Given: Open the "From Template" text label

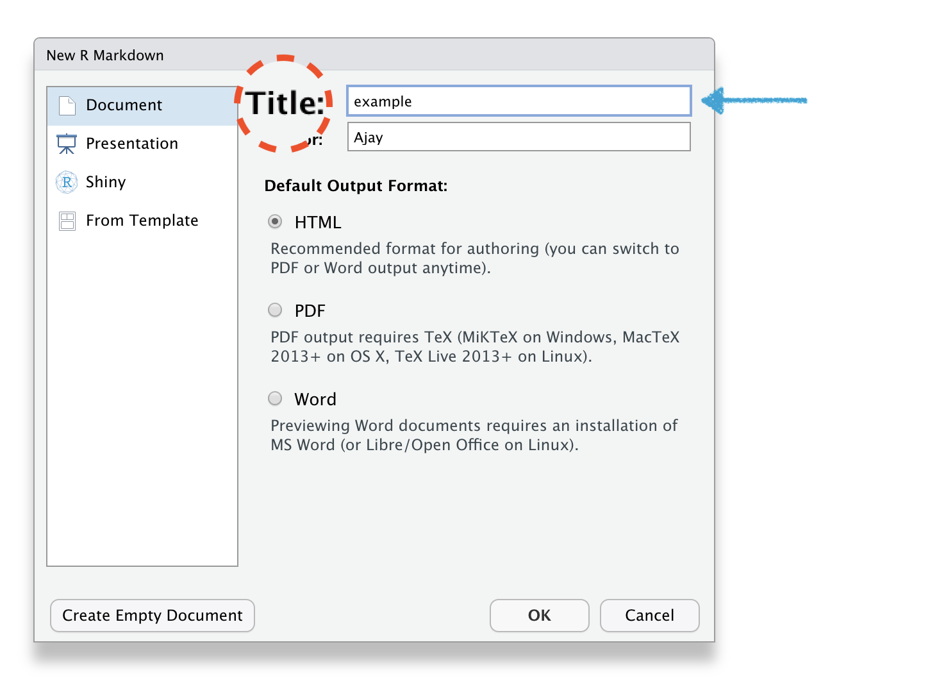Looking at the screenshot, I should pyautogui.click(x=142, y=221).
